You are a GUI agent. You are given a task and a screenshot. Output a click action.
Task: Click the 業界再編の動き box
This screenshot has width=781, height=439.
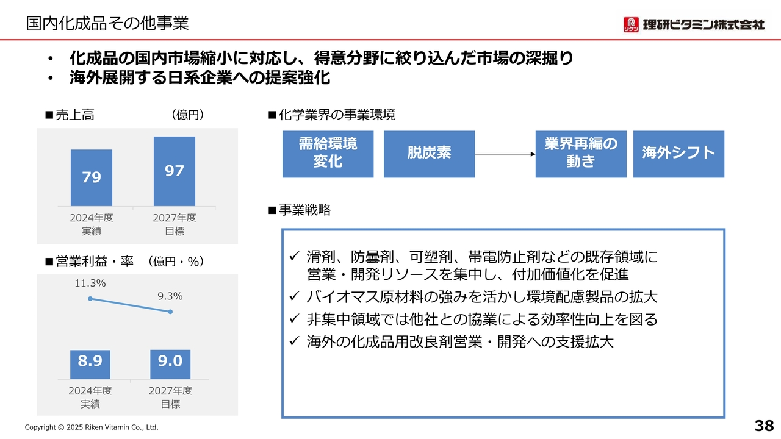tap(581, 154)
